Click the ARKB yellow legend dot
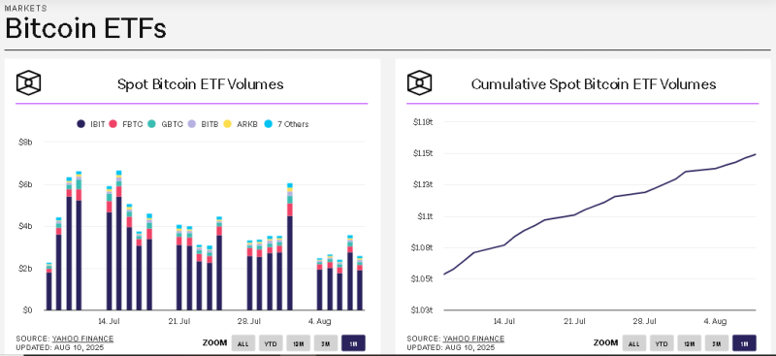 tap(228, 124)
